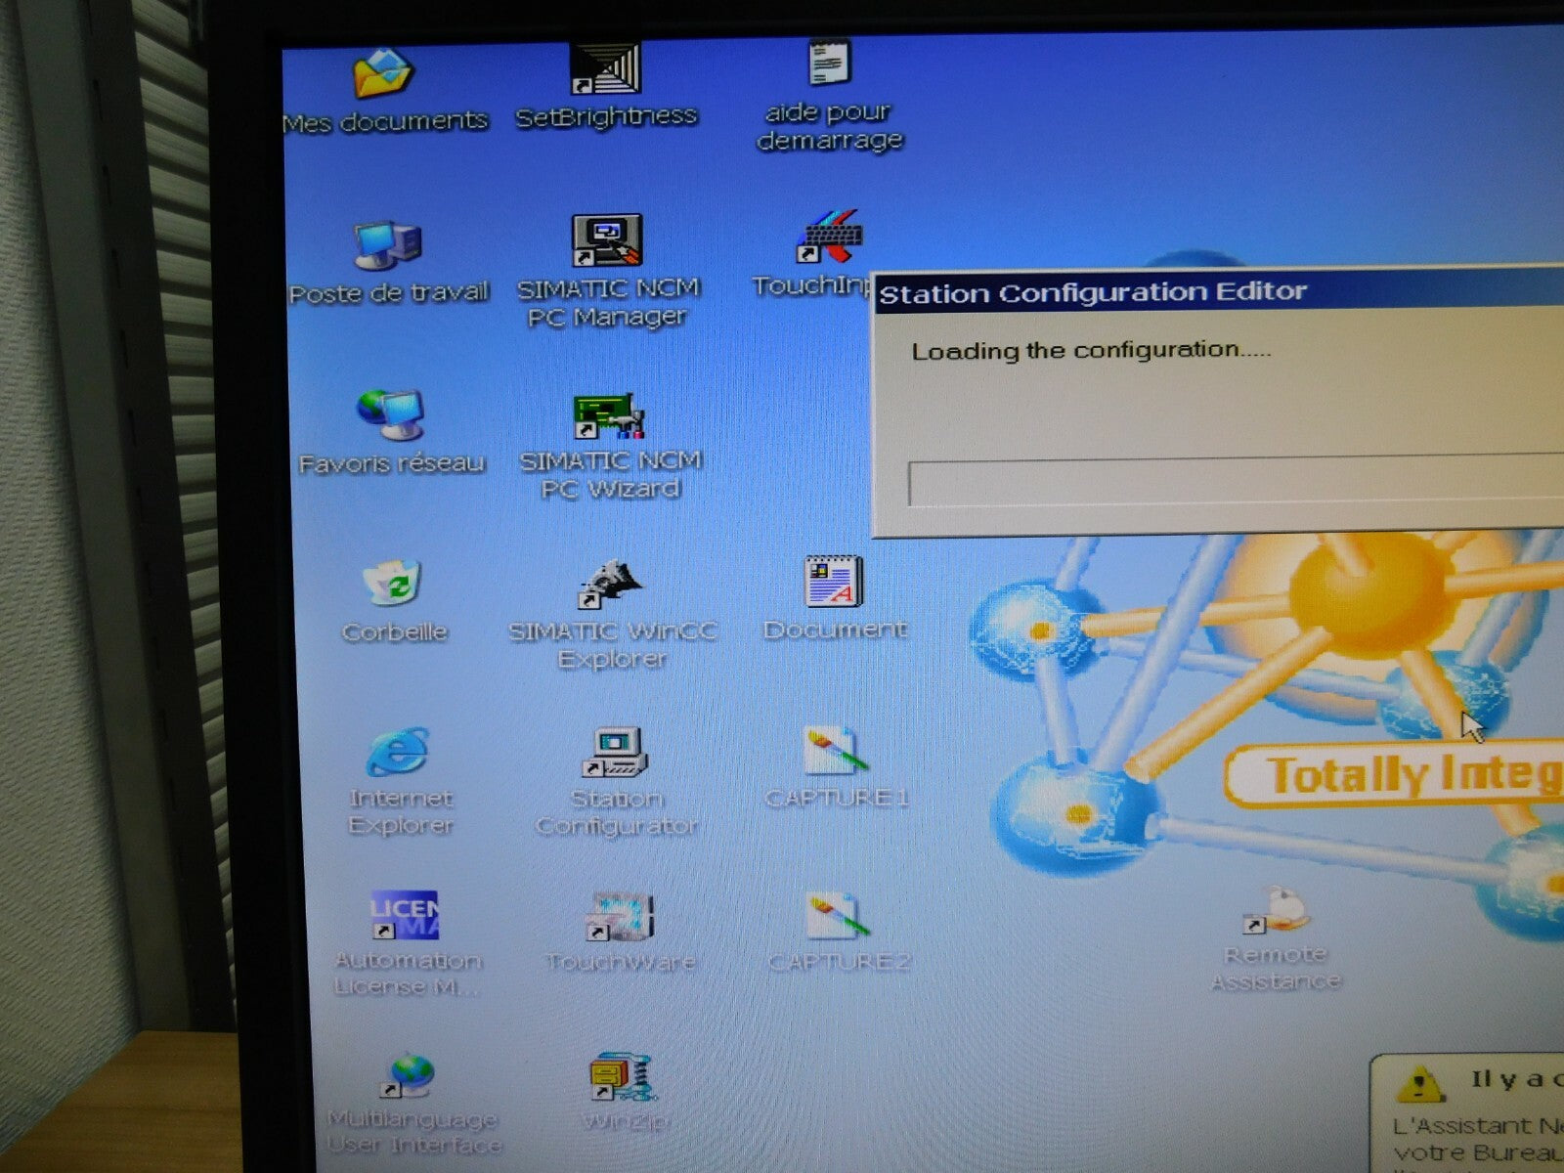Viewport: 1564px width, 1173px height.
Task: Open the Corbeille recycle bin
Action: (x=393, y=584)
